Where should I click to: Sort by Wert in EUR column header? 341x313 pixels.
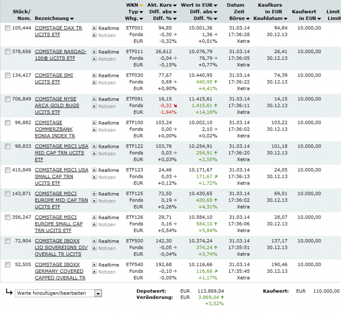pos(199,5)
